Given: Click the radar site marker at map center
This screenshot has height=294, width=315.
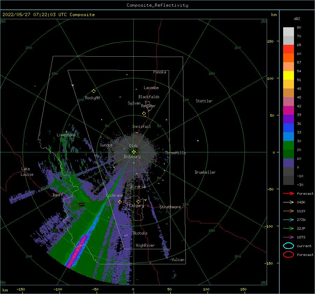Looking at the screenshot, I should point(134,152).
